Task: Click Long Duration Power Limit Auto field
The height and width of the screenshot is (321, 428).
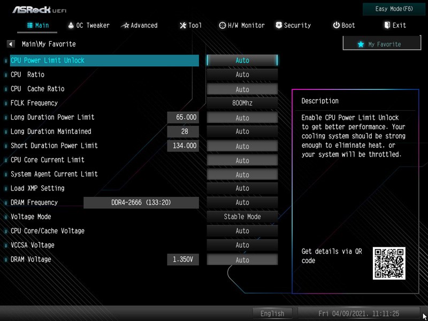Action: pyautogui.click(x=242, y=118)
